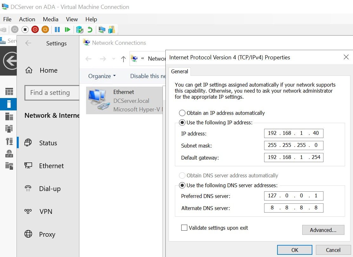This screenshot has height=257, width=353.
Task: Revert the VM with the green undo icon
Action: (x=90, y=29)
